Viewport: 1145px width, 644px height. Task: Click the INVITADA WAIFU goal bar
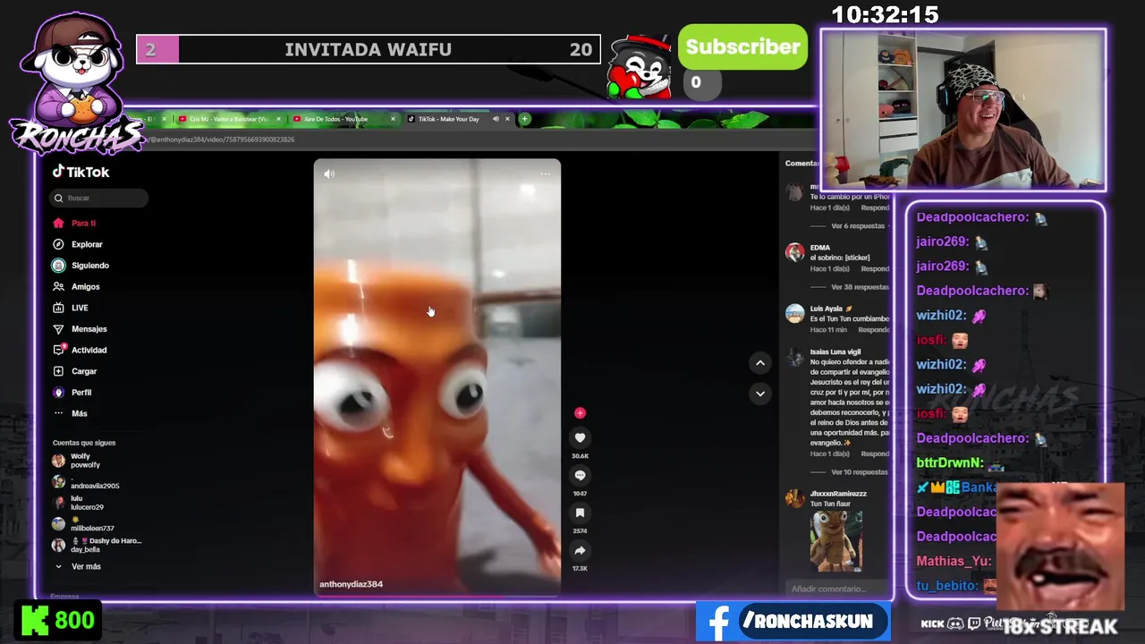[x=368, y=49]
